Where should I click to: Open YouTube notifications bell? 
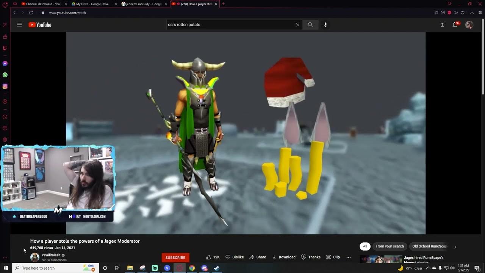coord(455,25)
